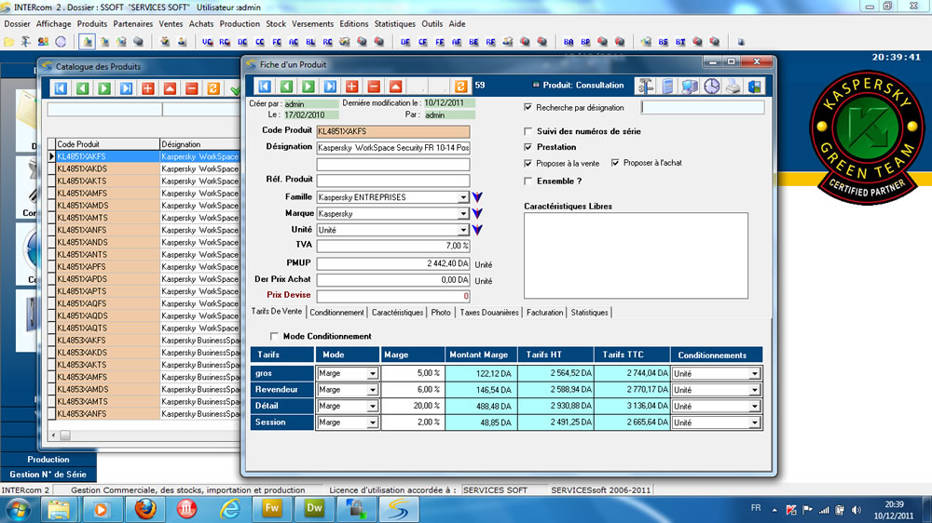Go to next record in Fiche d'un Produit
932x523 pixels.
pos(308,86)
